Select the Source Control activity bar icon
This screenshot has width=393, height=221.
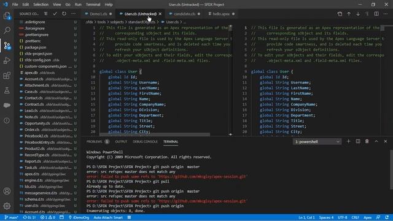click(x=7, y=45)
